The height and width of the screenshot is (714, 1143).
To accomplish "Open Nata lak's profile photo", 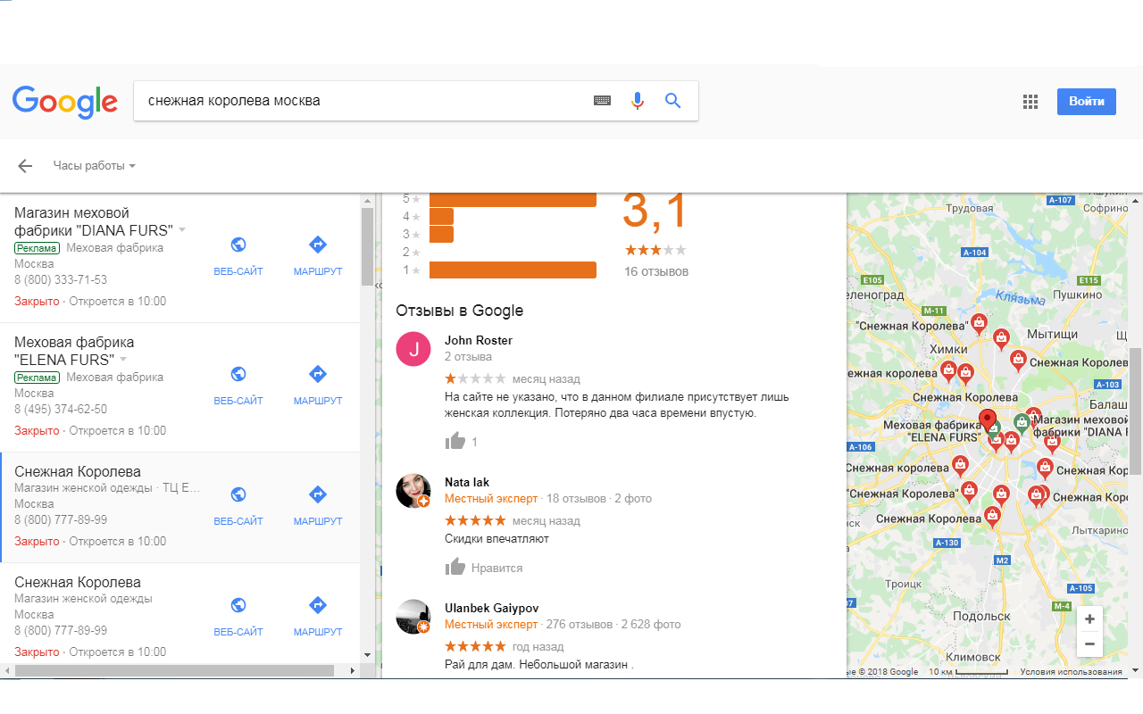I will pyautogui.click(x=413, y=491).
